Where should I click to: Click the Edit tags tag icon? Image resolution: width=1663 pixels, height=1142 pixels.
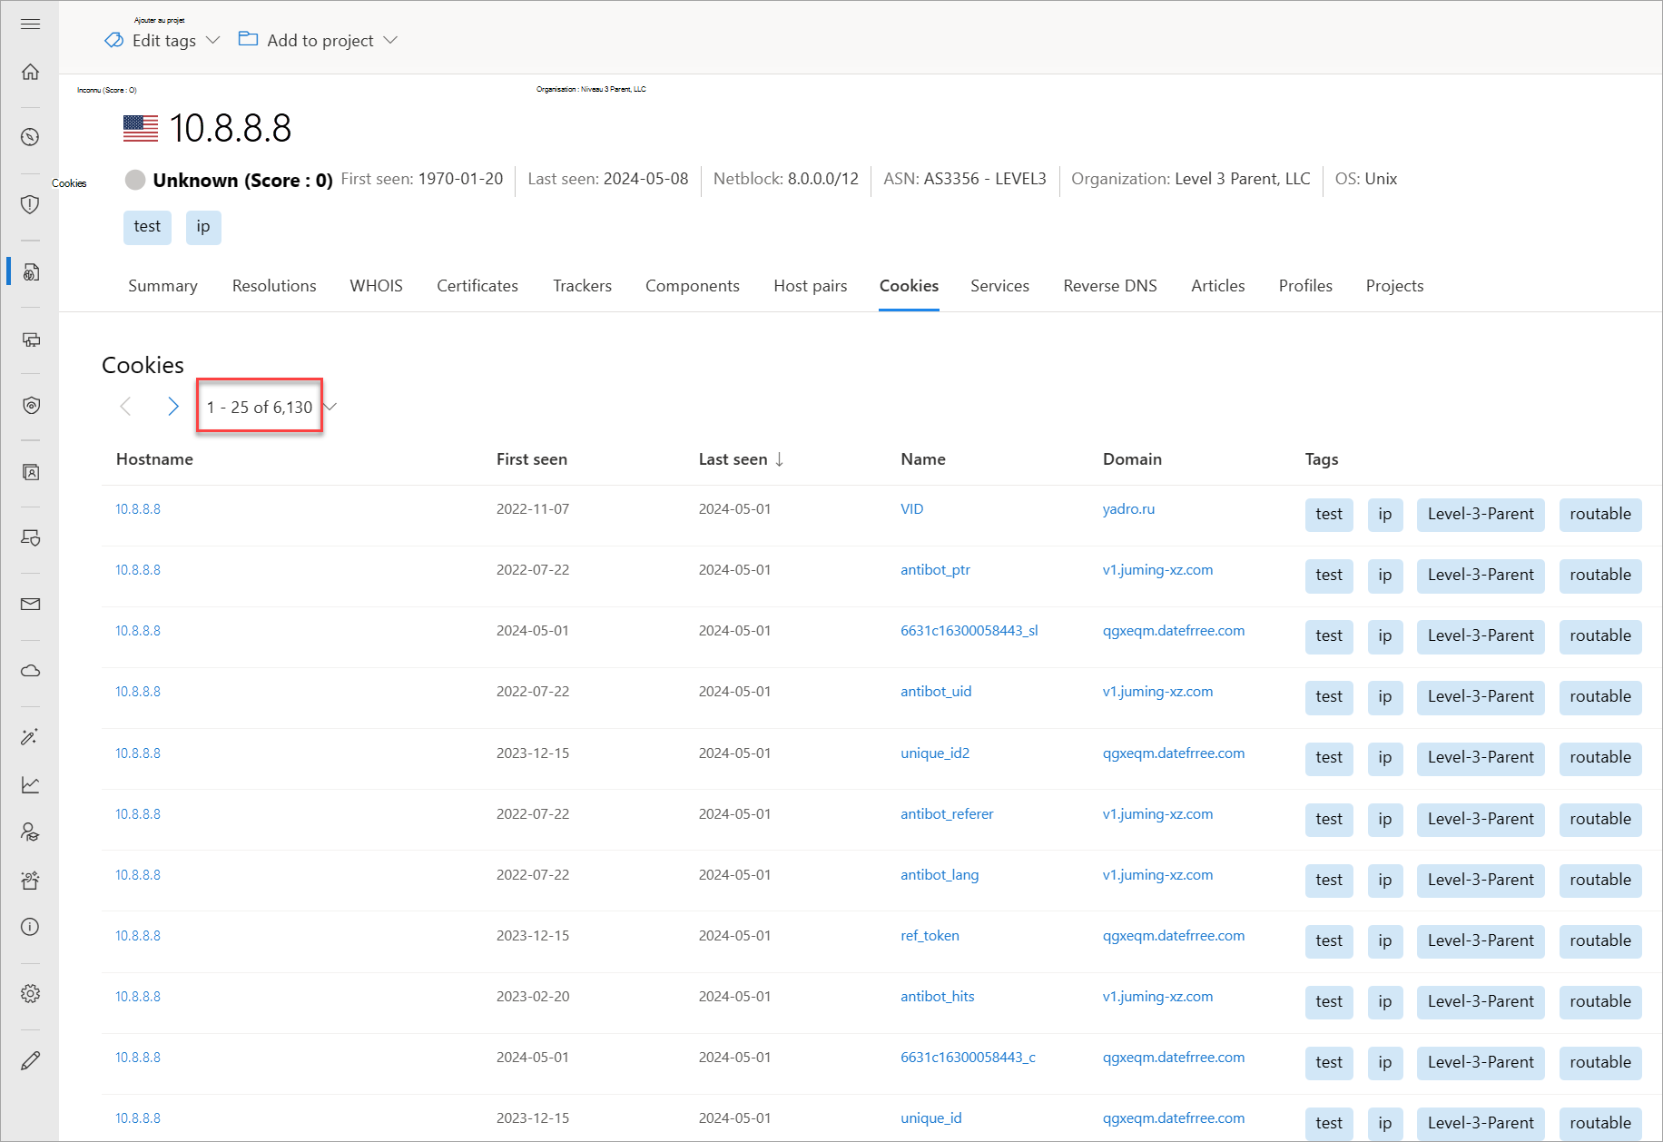[114, 40]
